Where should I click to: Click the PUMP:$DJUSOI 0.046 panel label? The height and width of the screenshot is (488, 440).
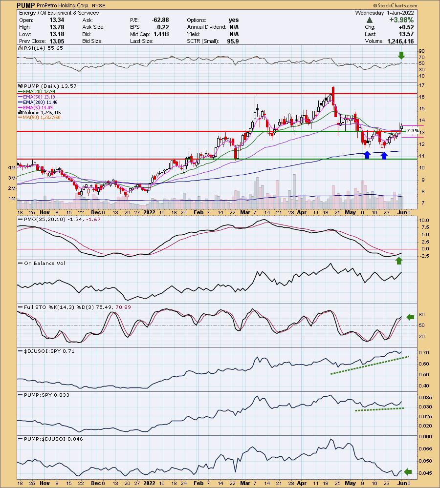53,439
